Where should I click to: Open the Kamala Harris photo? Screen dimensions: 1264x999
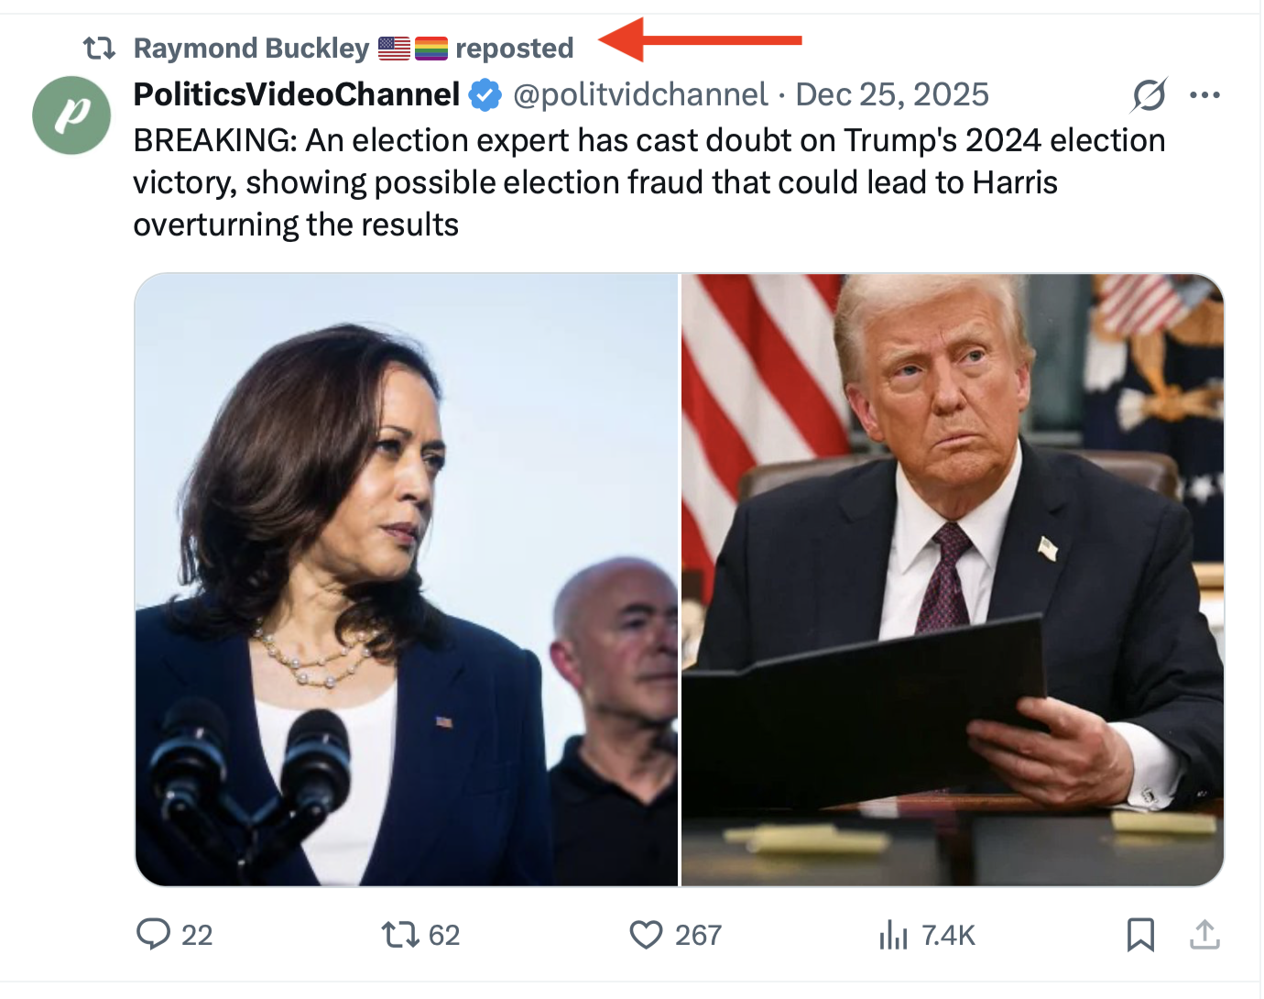[x=406, y=579]
